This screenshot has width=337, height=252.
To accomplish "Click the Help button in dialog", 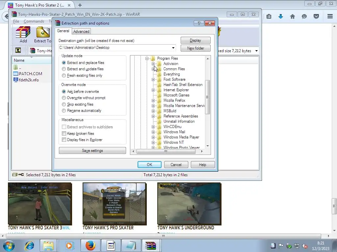I will pos(202,165).
